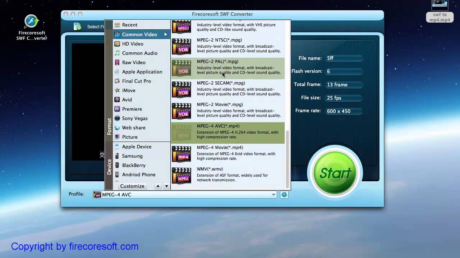Image resolution: width=460 pixels, height=258 pixels.
Task: Click the Sony Vegas icon
Action: 117,118
